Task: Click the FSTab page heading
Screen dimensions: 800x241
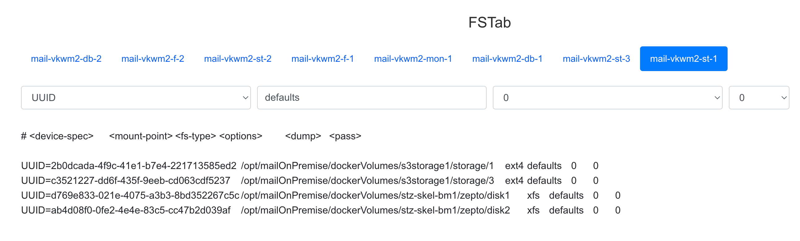Action: click(489, 23)
